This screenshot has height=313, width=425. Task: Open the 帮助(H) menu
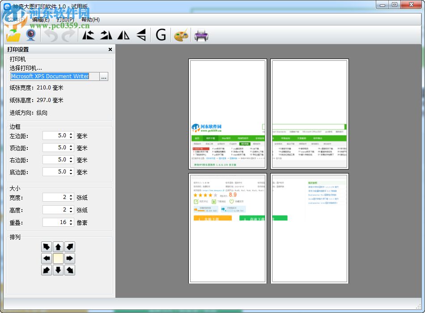click(90, 20)
